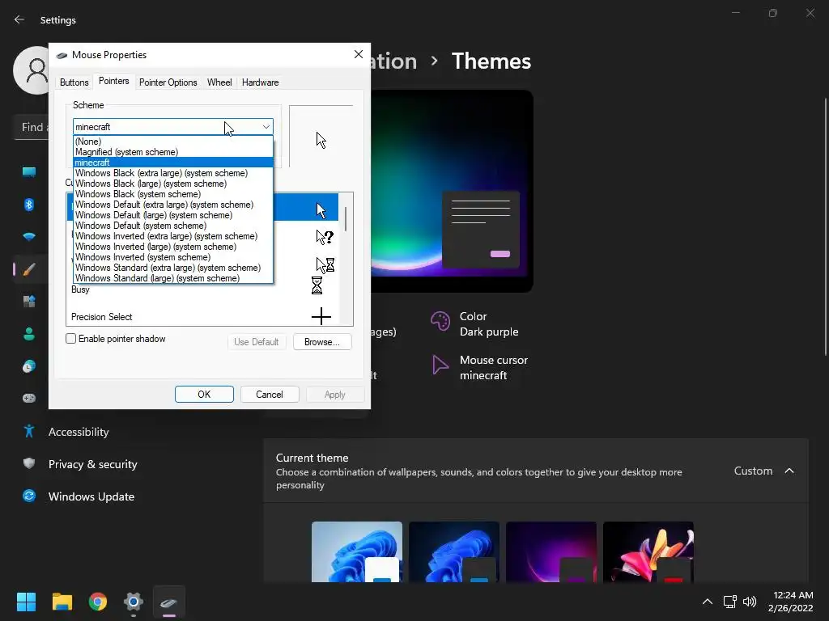This screenshot has height=621, width=829.
Task: Select the Personalization paintbrush icon
Action: (x=29, y=269)
